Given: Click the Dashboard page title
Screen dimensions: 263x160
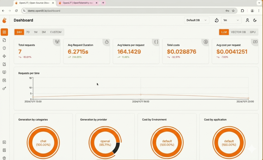Looking at the screenshot, I should (23, 20).
